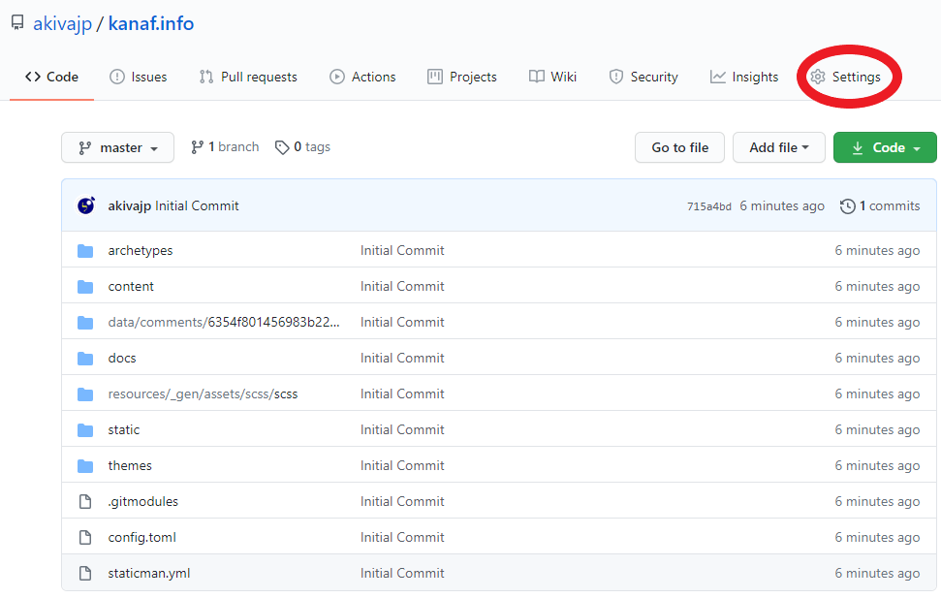Open the Security shield icon
Viewport: 941px width, 598px height.
615,77
